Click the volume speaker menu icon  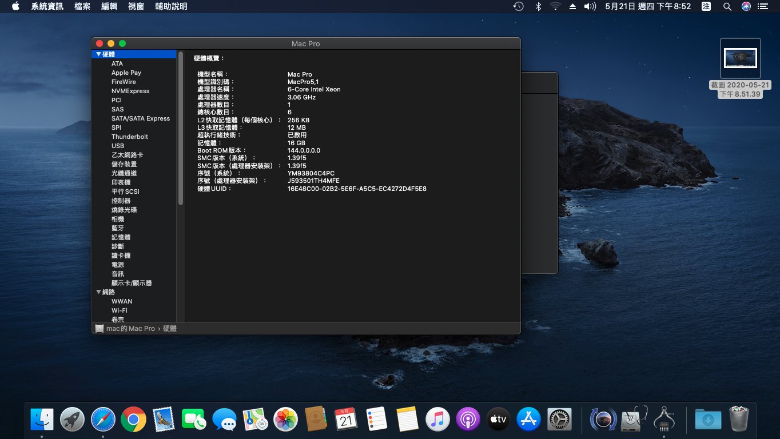[590, 6]
